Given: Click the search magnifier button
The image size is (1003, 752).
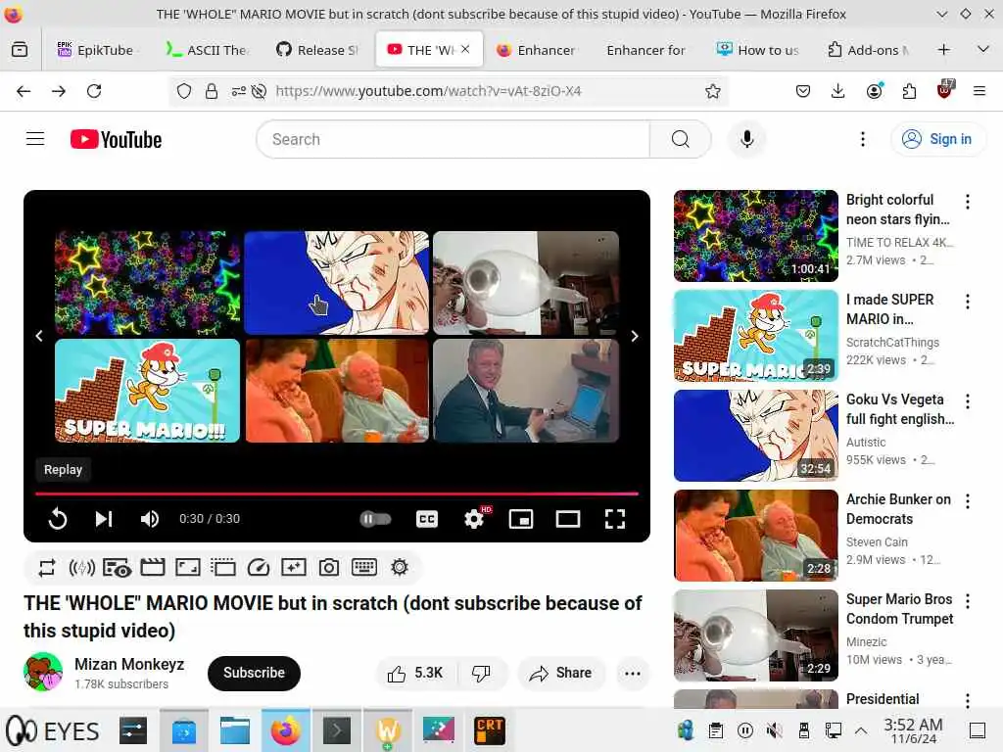Looking at the screenshot, I should pyautogui.click(x=681, y=139).
